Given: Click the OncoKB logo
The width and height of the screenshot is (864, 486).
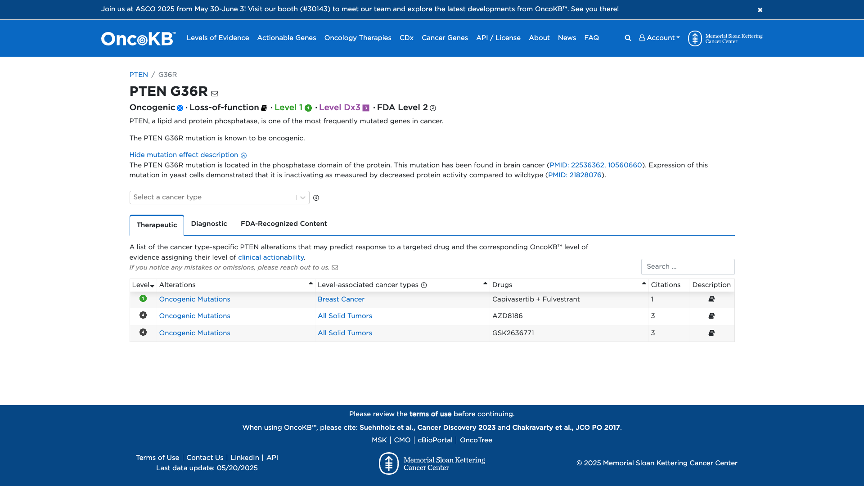Looking at the screenshot, I should (x=138, y=39).
